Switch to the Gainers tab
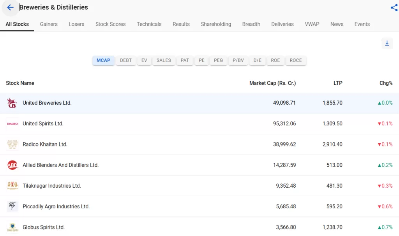Viewport: 399px width, 236px height. pyautogui.click(x=49, y=24)
